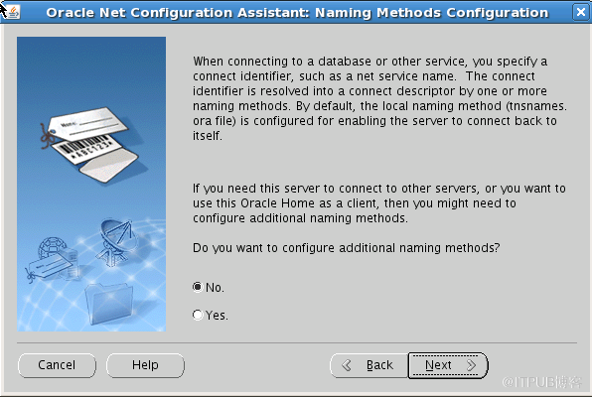The width and height of the screenshot is (592, 397).
Task: Close the Naming Methods Configuration window
Action: tap(581, 12)
